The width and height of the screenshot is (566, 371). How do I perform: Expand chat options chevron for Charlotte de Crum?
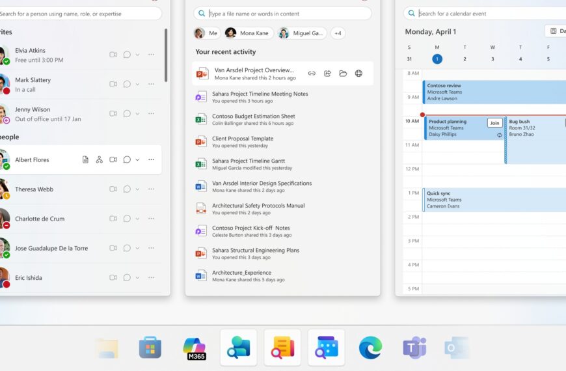137,219
